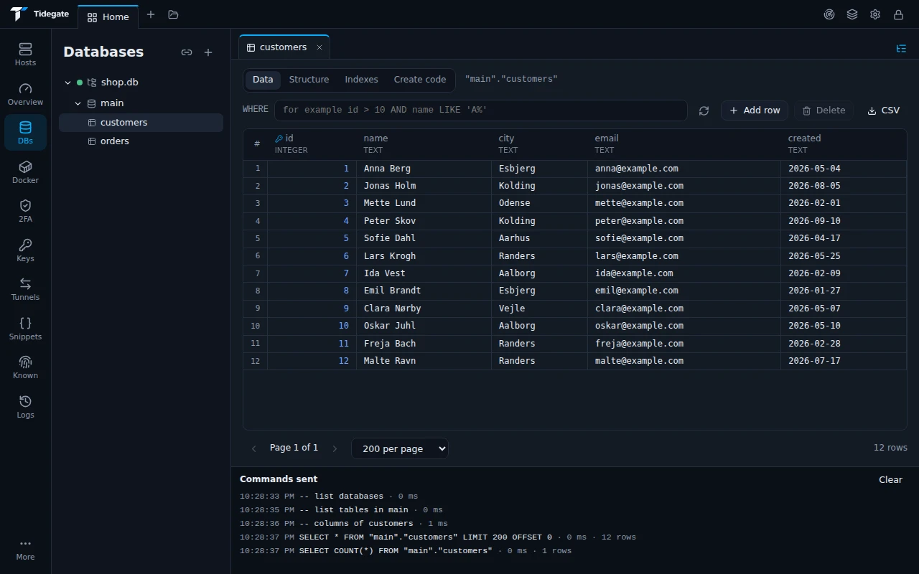The width and height of the screenshot is (919, 574).
Task: Click the folder icon in top bar
Action: pos(173,14)
